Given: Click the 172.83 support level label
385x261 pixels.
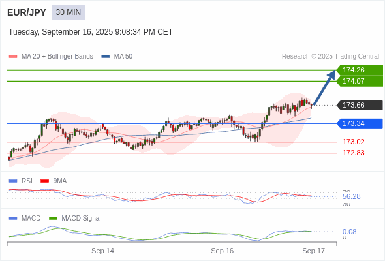Looking at the screenshot, I should (x=353, y=153).
